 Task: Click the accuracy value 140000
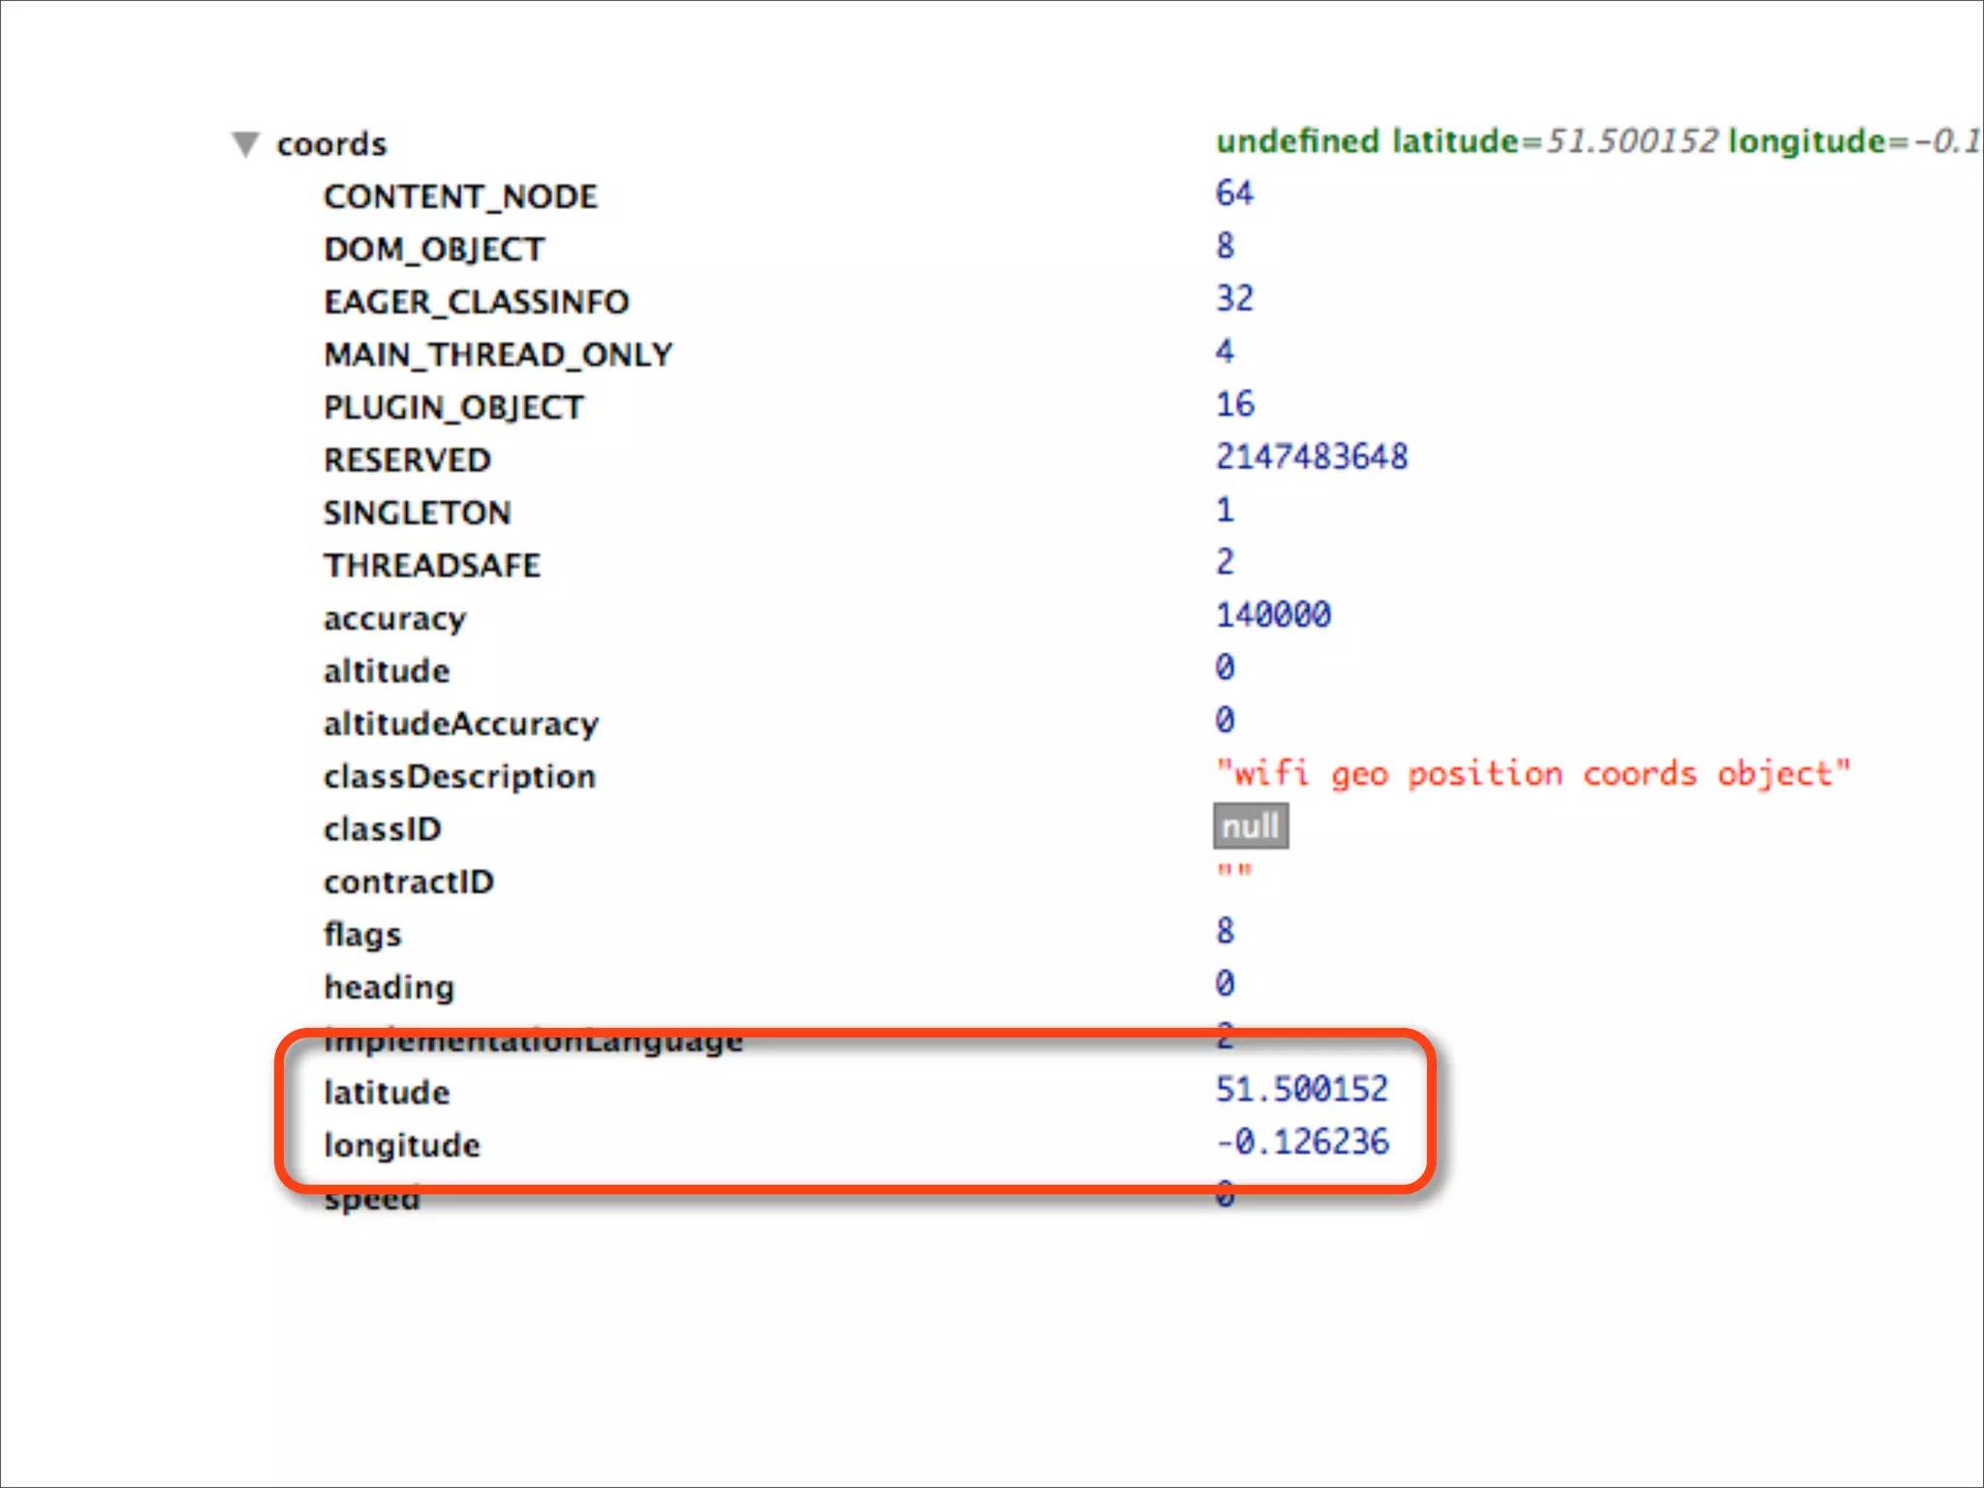tap(1273, 614)
